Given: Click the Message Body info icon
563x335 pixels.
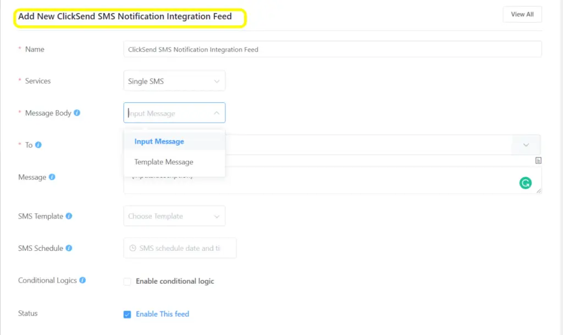Looking at the screenshot, I should (x=76, y=113).
